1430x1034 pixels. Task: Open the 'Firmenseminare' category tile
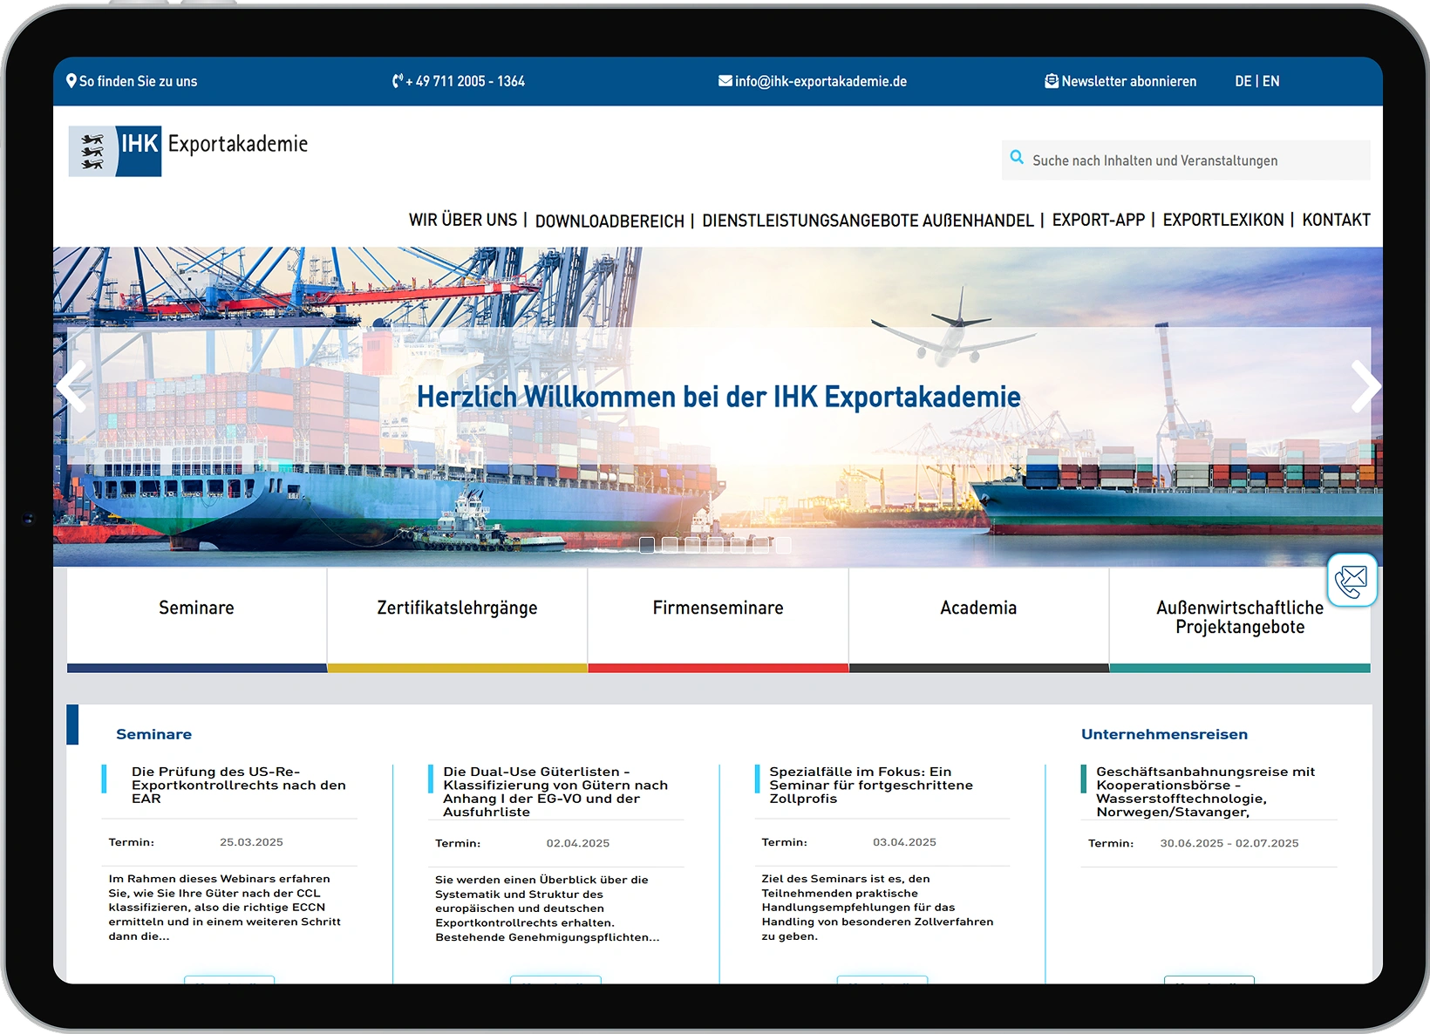click(x=718, y=620)
